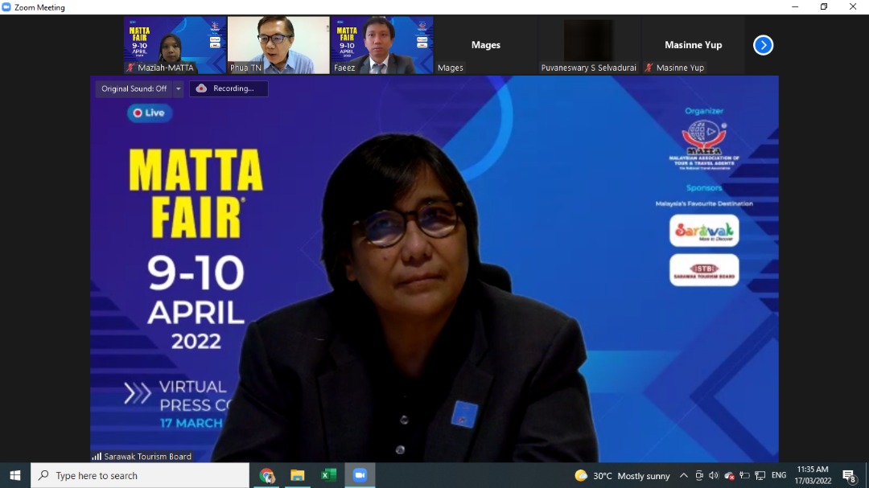Click the muted mic icon beside Masinne Yup

click(x=649, y=68)
